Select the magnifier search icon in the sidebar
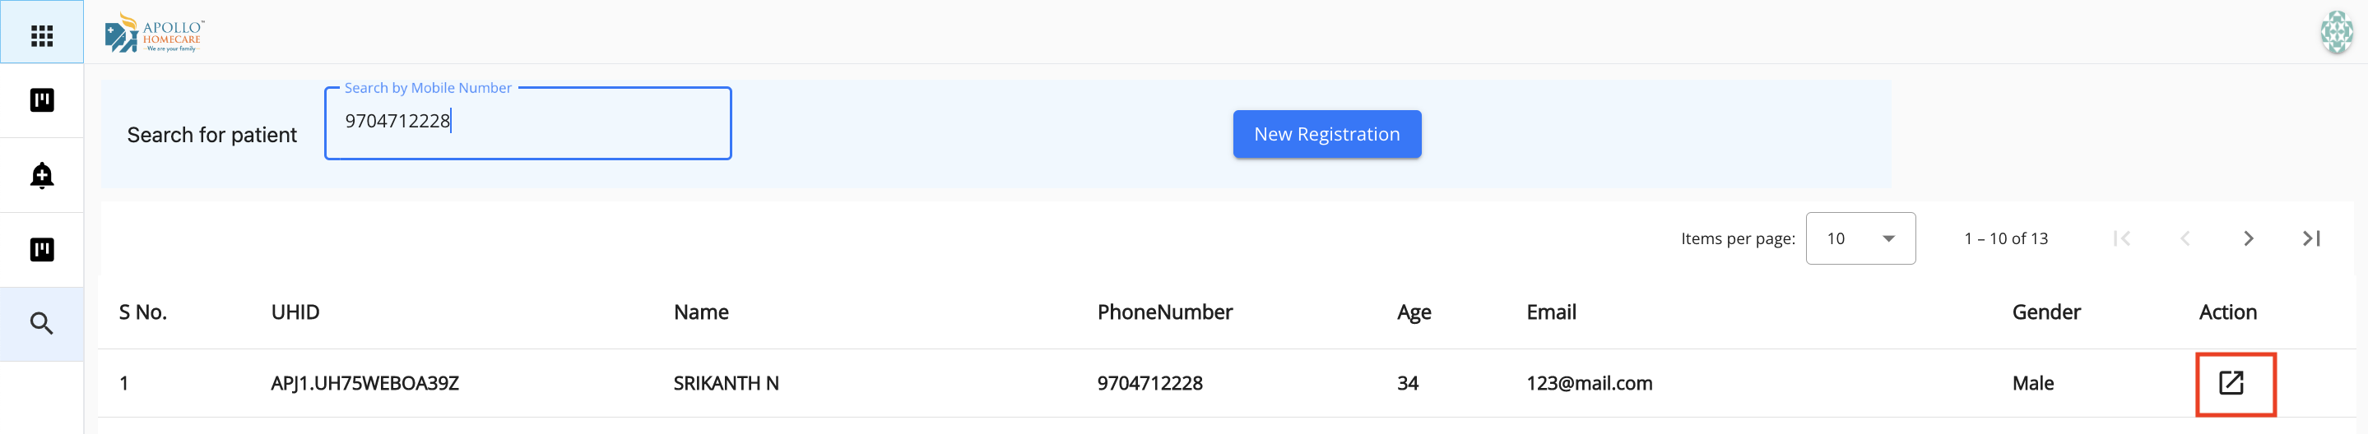Image resolution: width=2368 pixels, height=434 pixels. [x=41, y=324]
